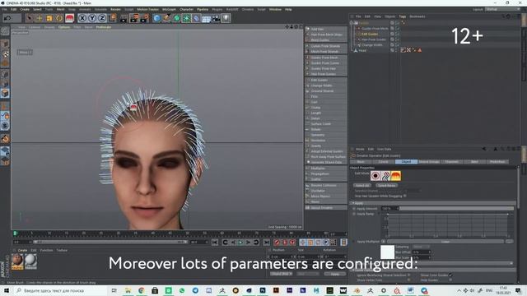This screenshot has height=296, width=527.
Task: Toggle the X axis lock
Action: tap(82, 18)
